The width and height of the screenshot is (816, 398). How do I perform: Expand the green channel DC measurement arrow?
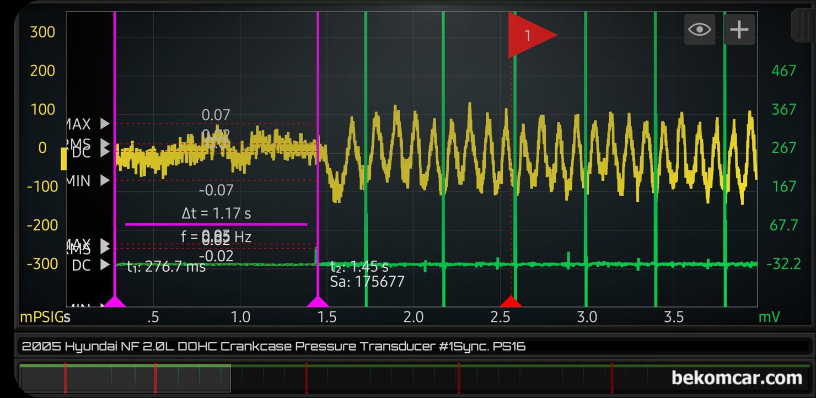(x=105, y=265)
